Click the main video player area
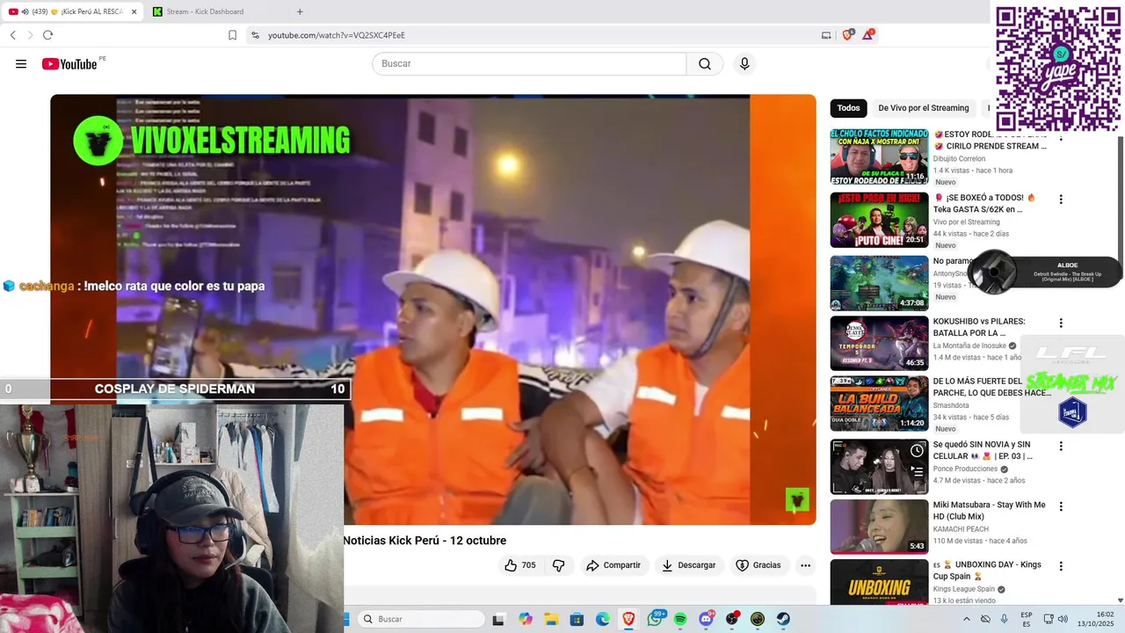The height and width of the screenshot is (633, 1125). (x=432, y=309)
